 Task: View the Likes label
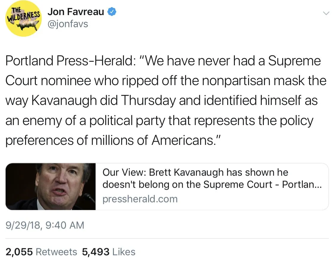124,252
